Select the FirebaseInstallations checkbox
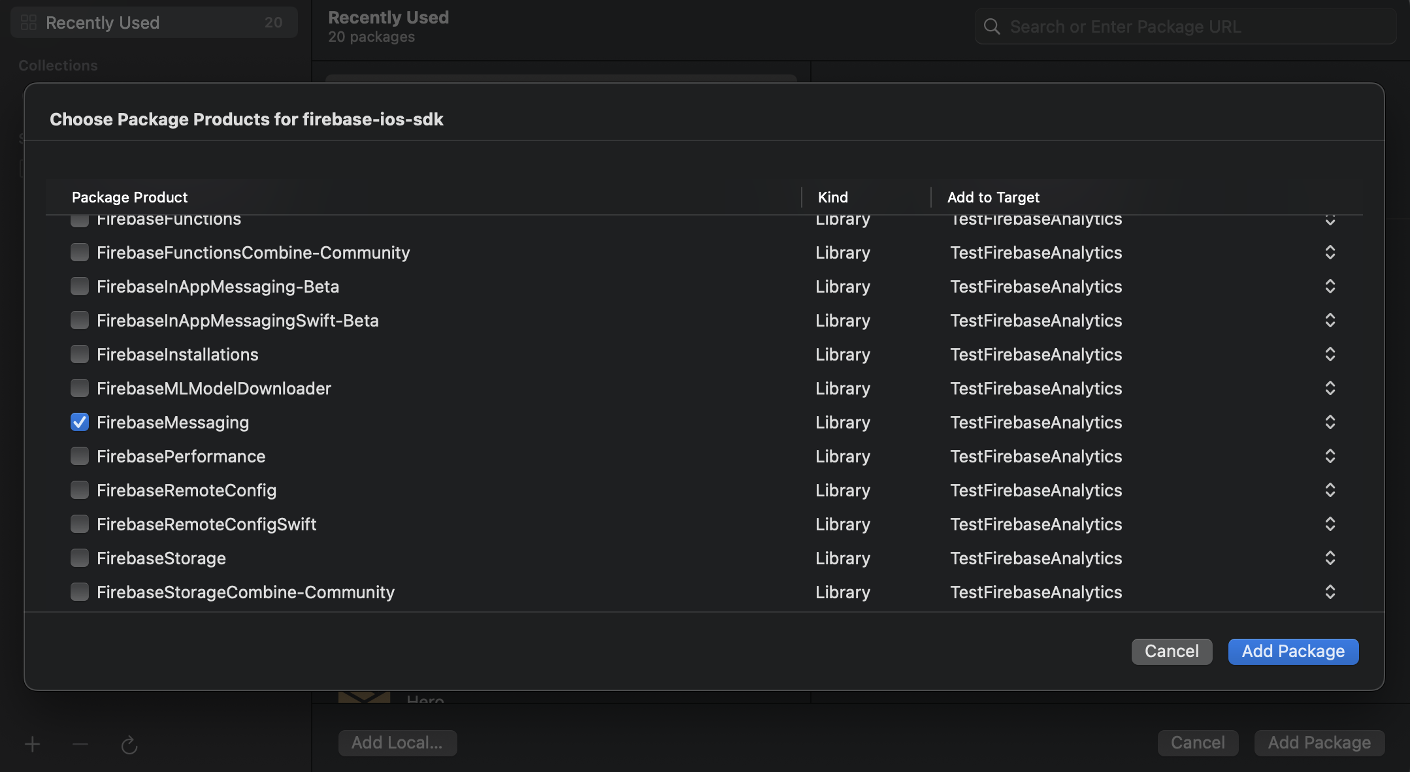This screenshot has height=772, width=1410. [x=80, y=355]
